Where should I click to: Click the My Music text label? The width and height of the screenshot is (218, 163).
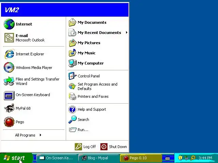[x=87, y=53]
